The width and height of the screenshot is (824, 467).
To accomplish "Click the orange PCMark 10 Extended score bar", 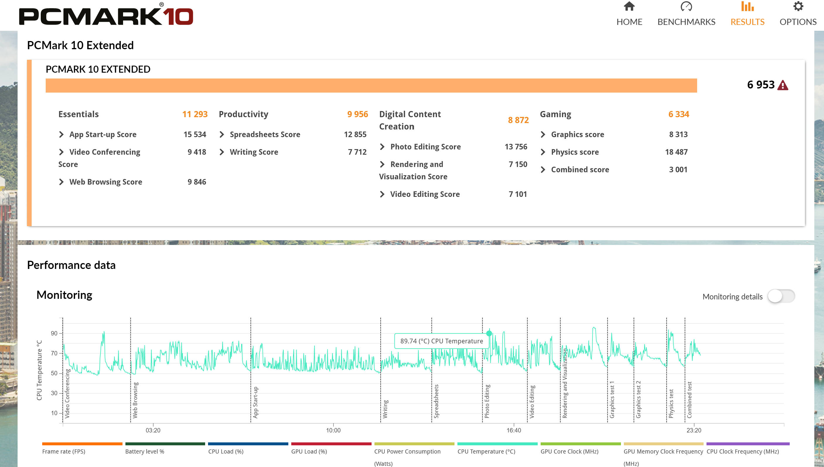I will (371, 86).
